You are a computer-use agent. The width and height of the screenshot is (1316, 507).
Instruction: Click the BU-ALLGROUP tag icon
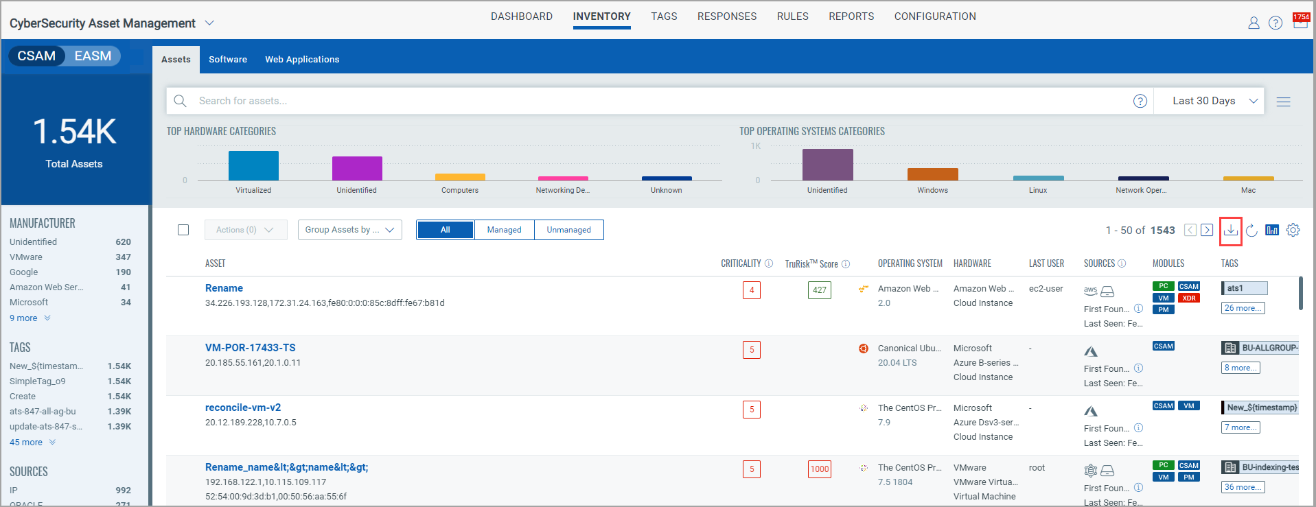[1230, 348]
